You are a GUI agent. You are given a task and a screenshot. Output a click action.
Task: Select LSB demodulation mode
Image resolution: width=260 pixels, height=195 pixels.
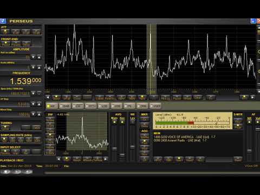(x=104, y=106)
